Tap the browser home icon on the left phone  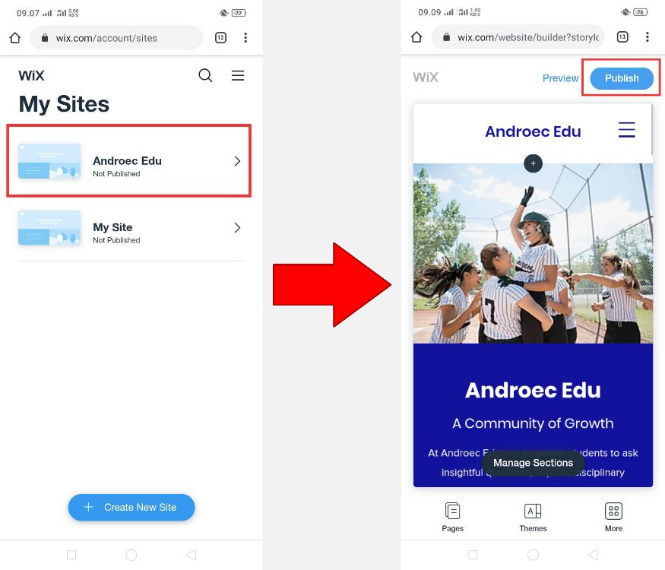pos(15,38)
